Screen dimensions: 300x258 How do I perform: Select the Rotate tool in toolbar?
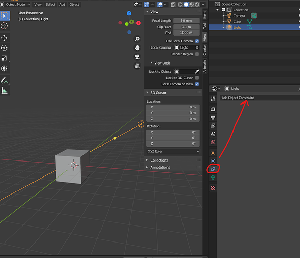(x=4, y=48)
